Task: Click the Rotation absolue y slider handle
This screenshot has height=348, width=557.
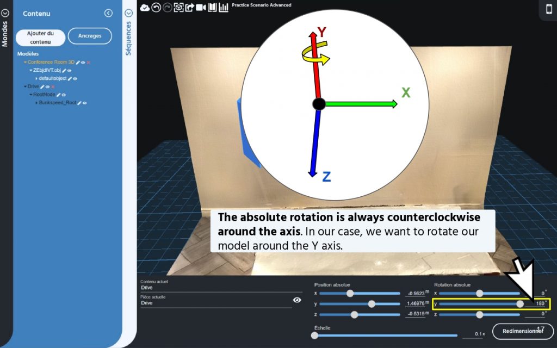Action: click(520, 304)
